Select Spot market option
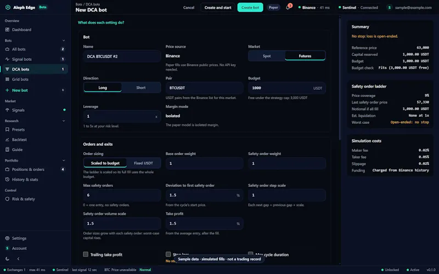This screenshot has height=274, width=439. point(267,56)
